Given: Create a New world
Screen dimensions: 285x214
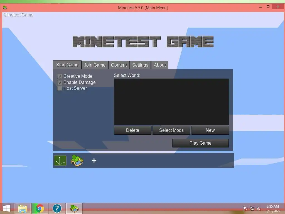Looking at the screenshot, I should click(210, 130).
